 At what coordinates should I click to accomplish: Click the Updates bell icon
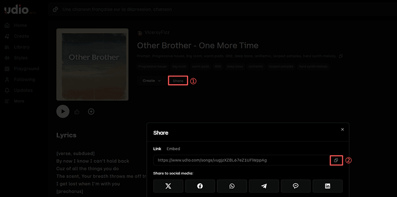coord(7,90)
